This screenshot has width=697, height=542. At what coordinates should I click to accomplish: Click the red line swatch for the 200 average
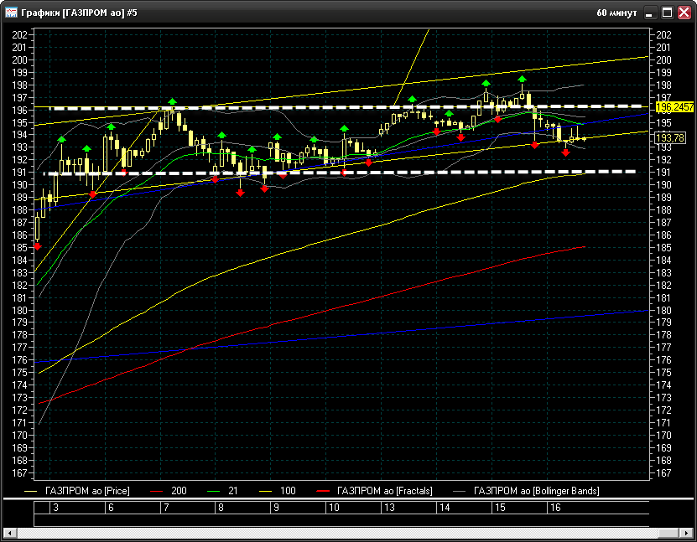157,490
